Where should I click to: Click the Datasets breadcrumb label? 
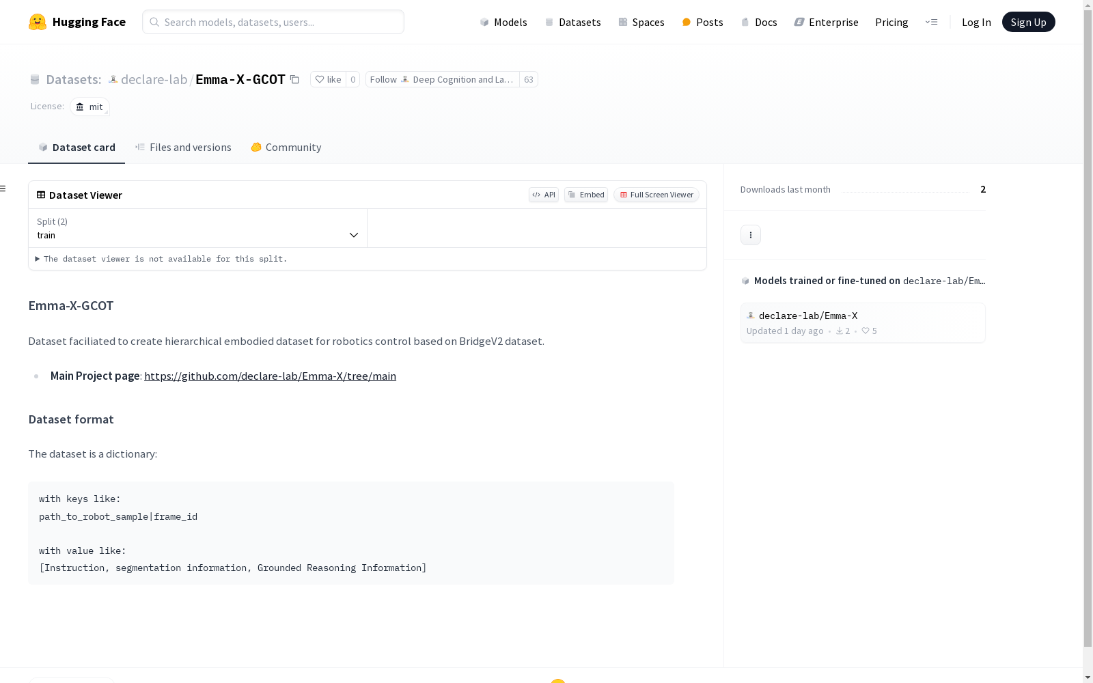click(73, 79)
